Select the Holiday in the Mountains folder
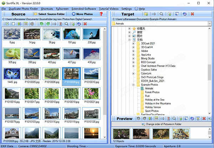Viewport: 214px width, 148px height. click(x=158, y=103)
